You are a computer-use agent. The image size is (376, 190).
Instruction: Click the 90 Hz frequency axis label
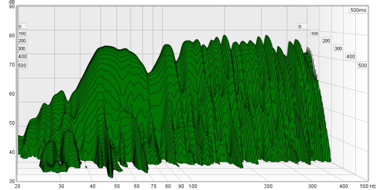181,186
